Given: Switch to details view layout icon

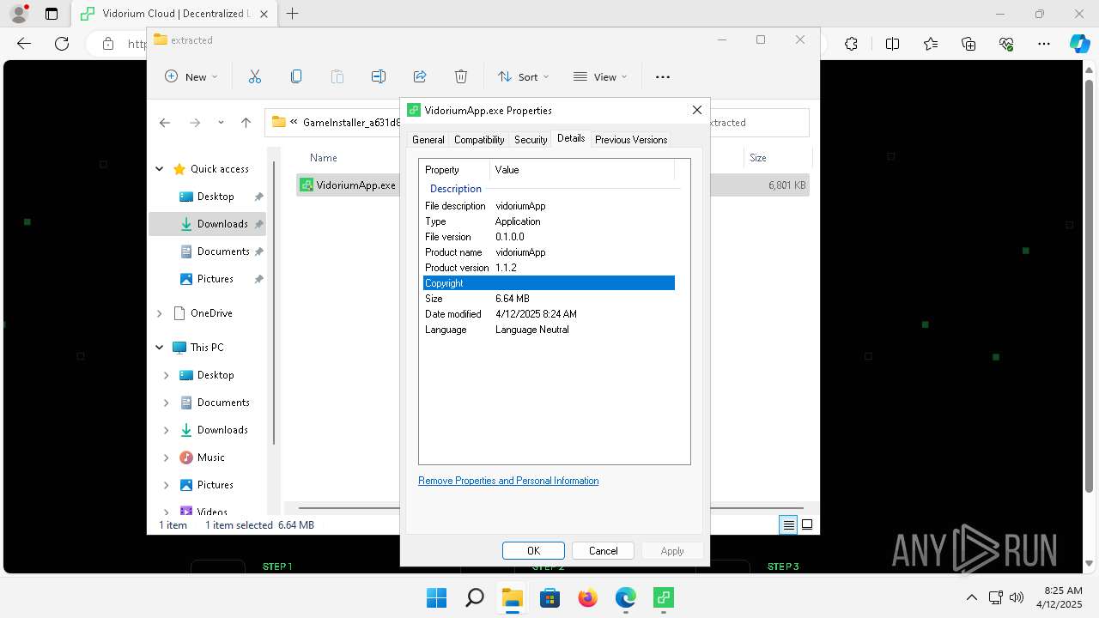Looking at the screenshot, I should 788,524.
